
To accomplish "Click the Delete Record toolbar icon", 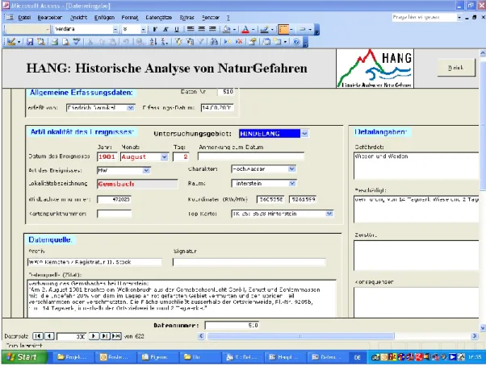I will tap(239, 41).
